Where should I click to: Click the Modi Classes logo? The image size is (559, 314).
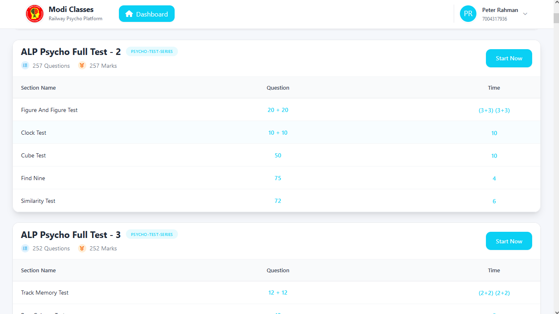click(35, 14)
